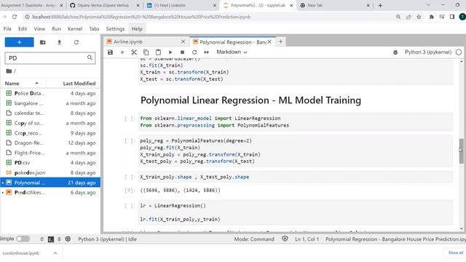Click the terminal count icon in status bar
This screenshot has height=262, width=466.
click(51, 239)
